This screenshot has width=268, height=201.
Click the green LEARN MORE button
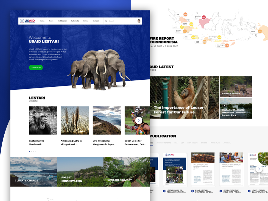click(x=36, y=67)
